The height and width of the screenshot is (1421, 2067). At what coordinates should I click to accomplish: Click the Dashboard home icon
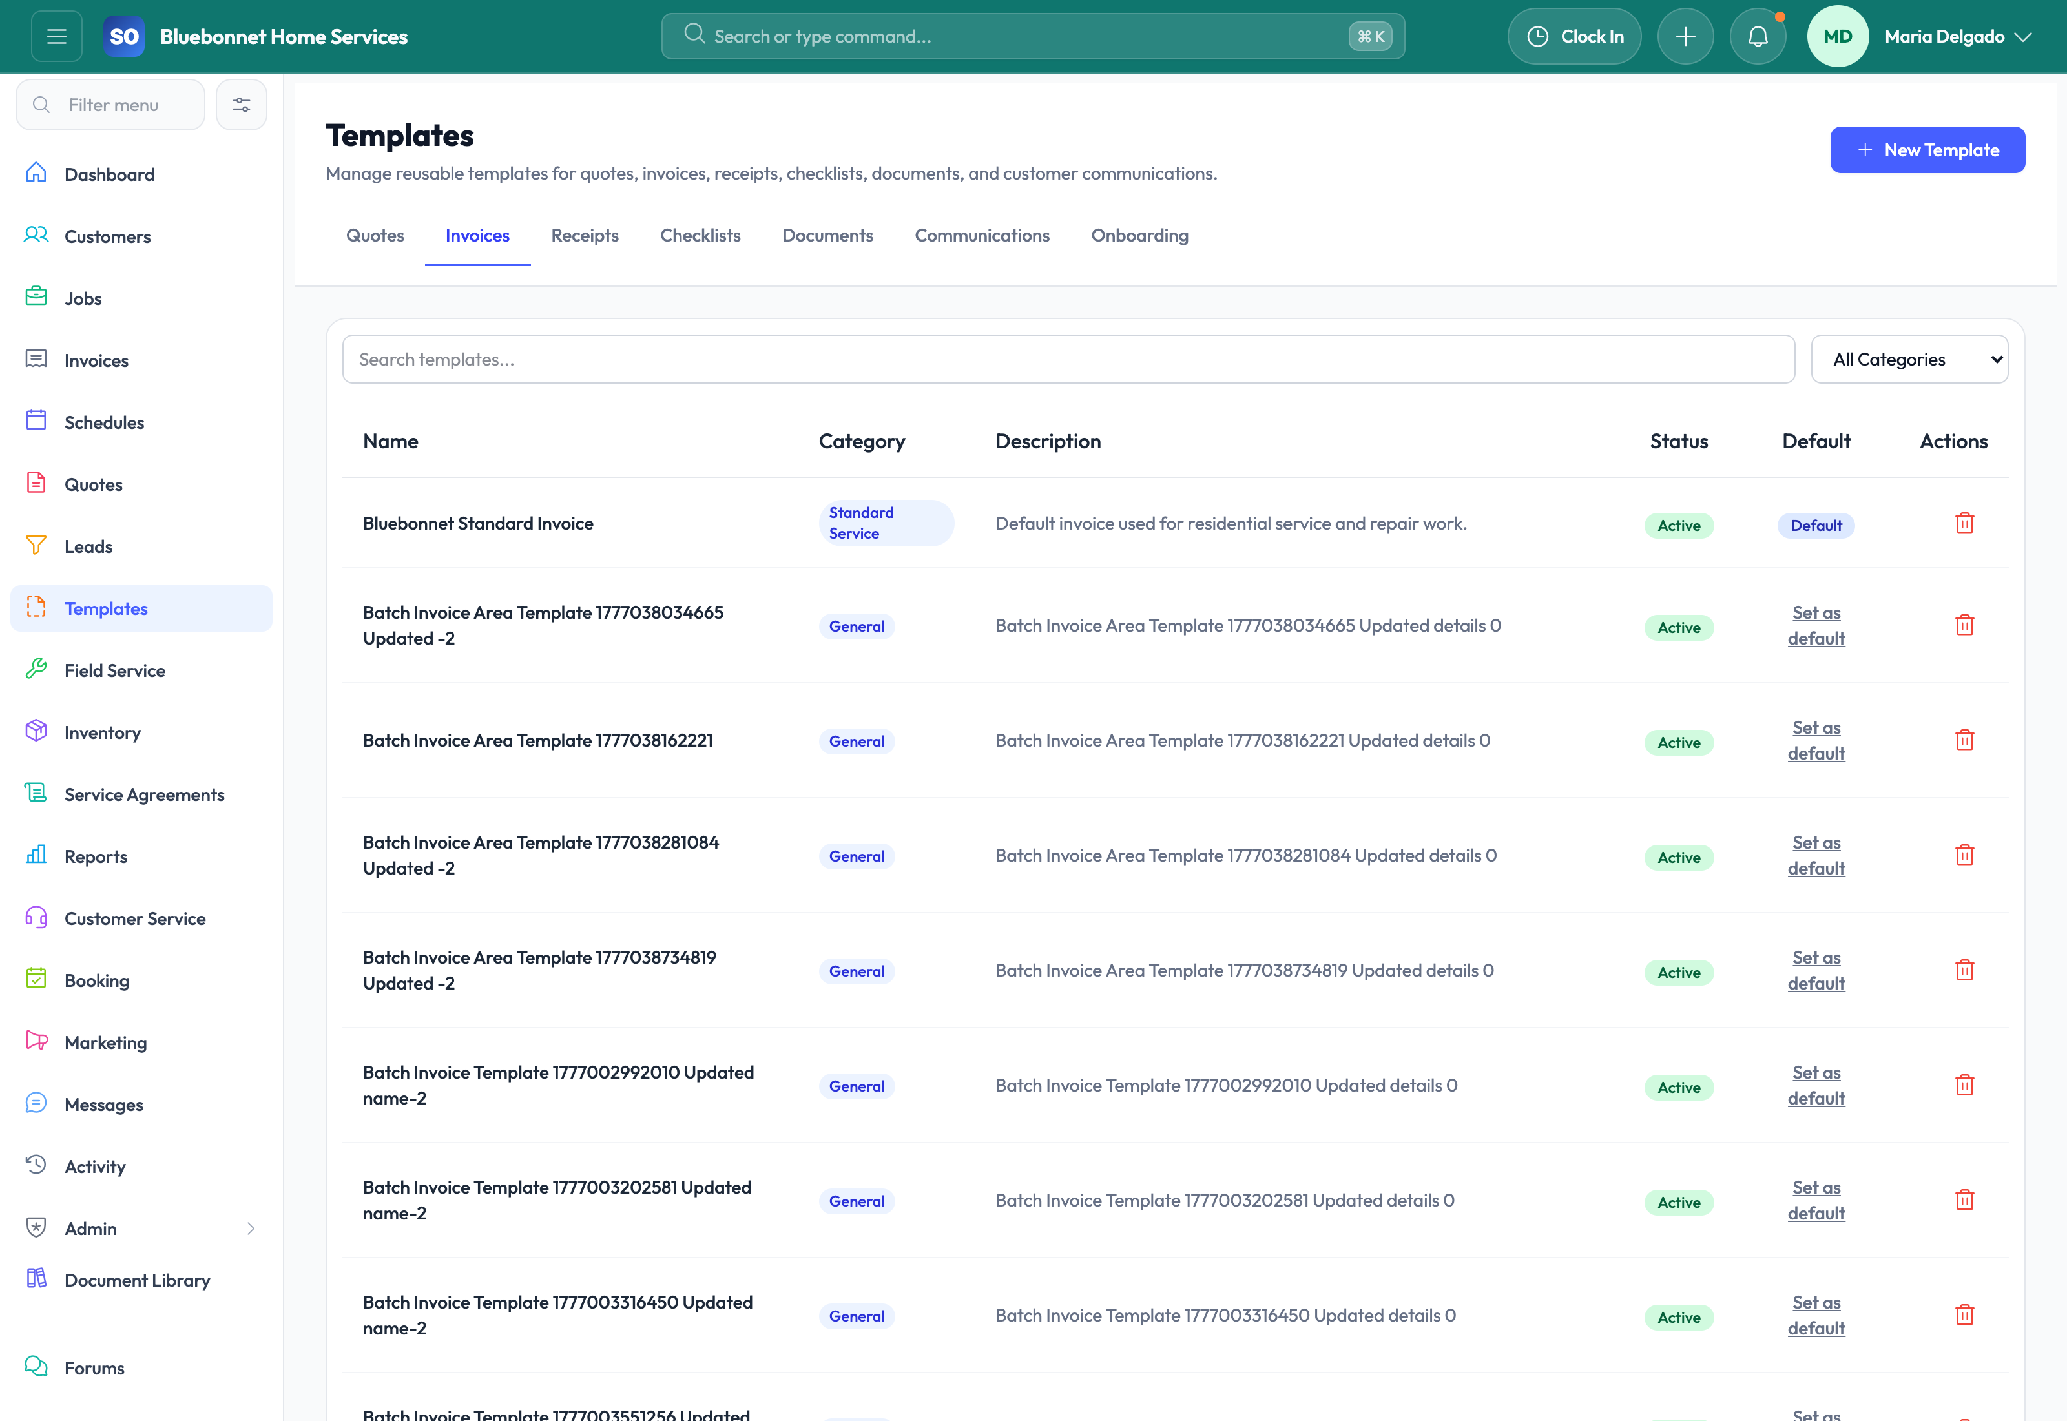click(x=37, y=172)
